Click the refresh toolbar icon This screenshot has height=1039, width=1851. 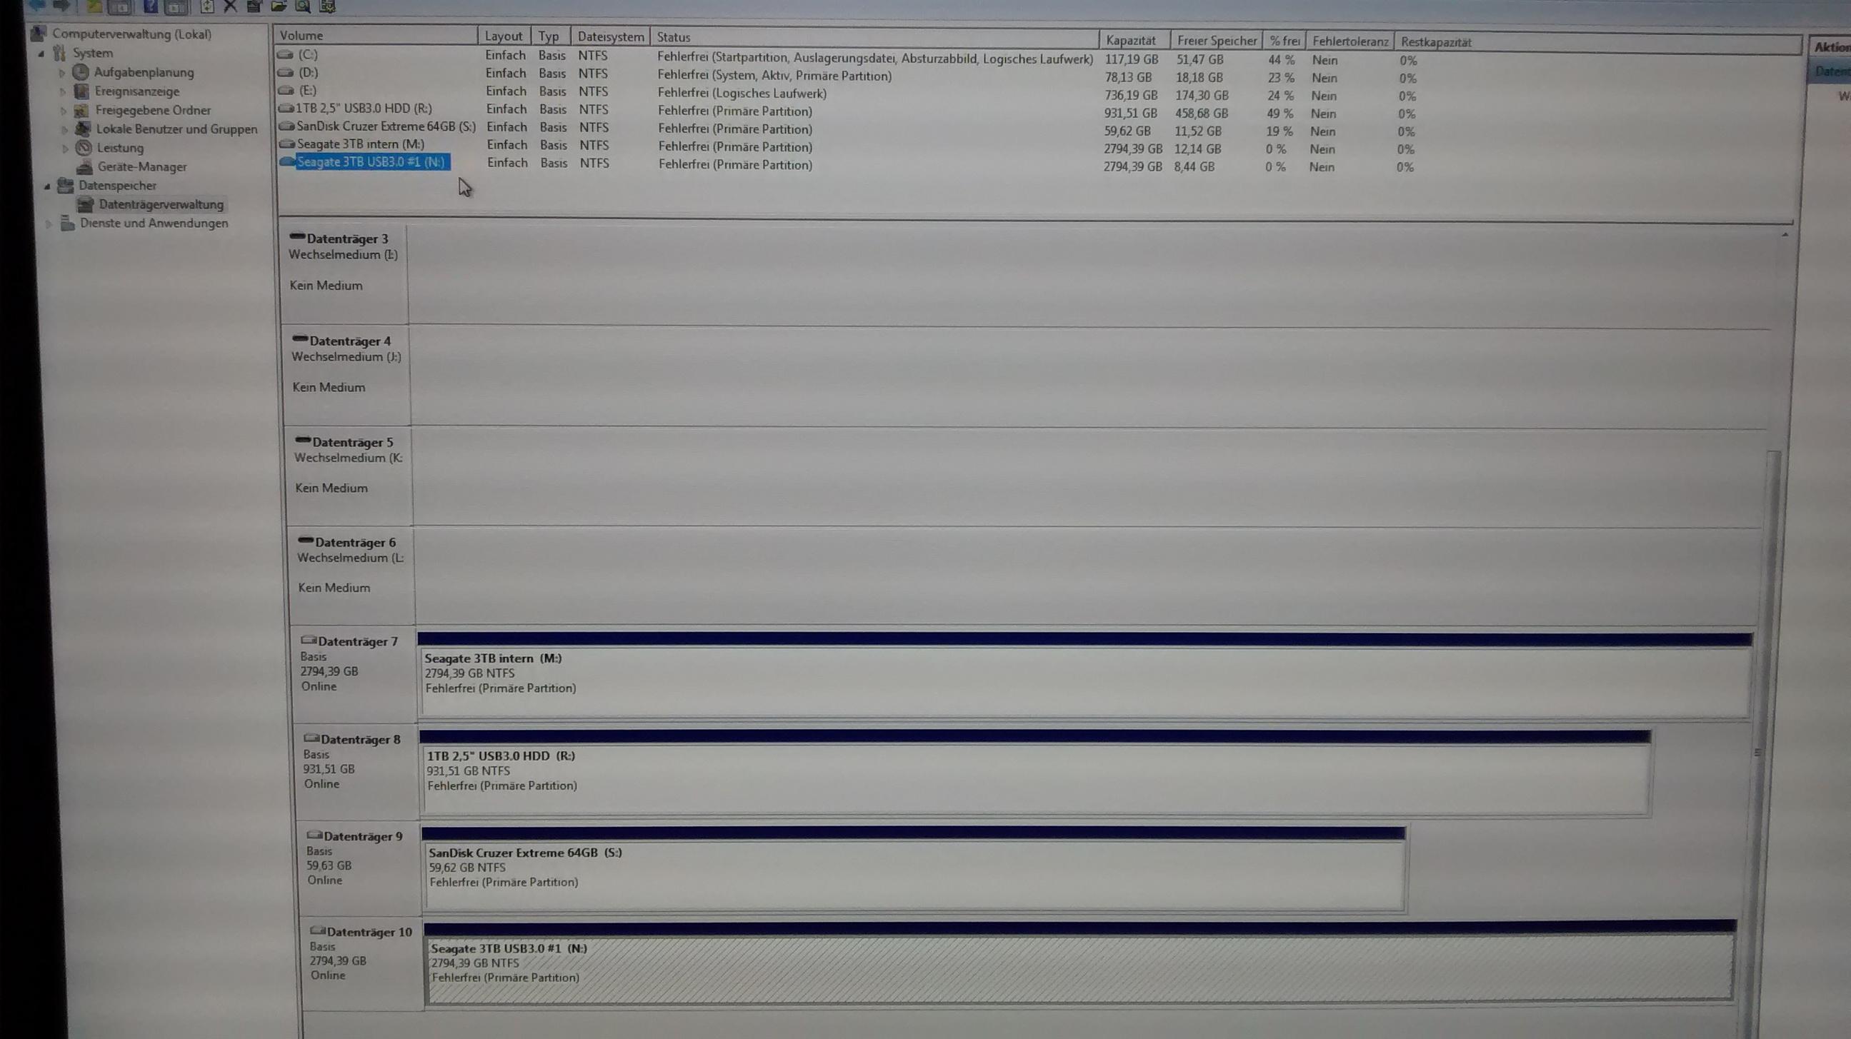pos(207,6)
